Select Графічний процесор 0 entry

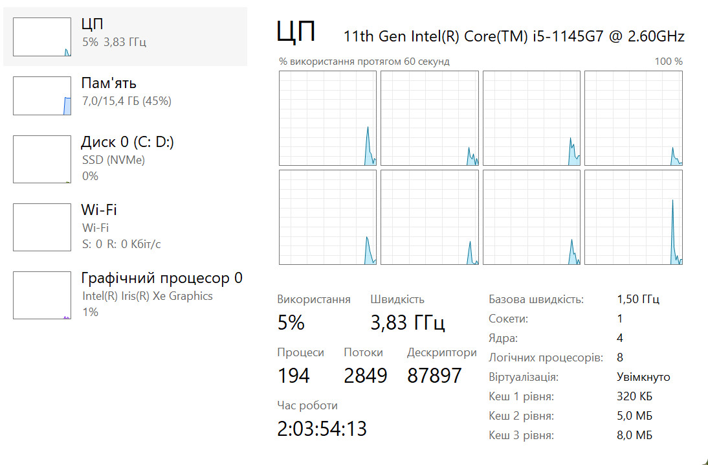tap(125, 295)
